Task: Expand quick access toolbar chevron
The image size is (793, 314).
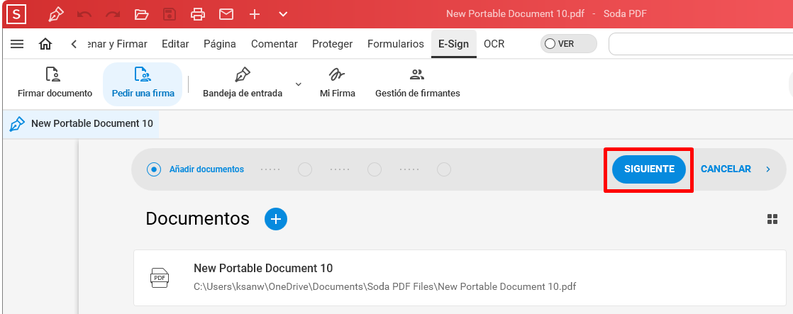Action: click(x=283, y=15)
